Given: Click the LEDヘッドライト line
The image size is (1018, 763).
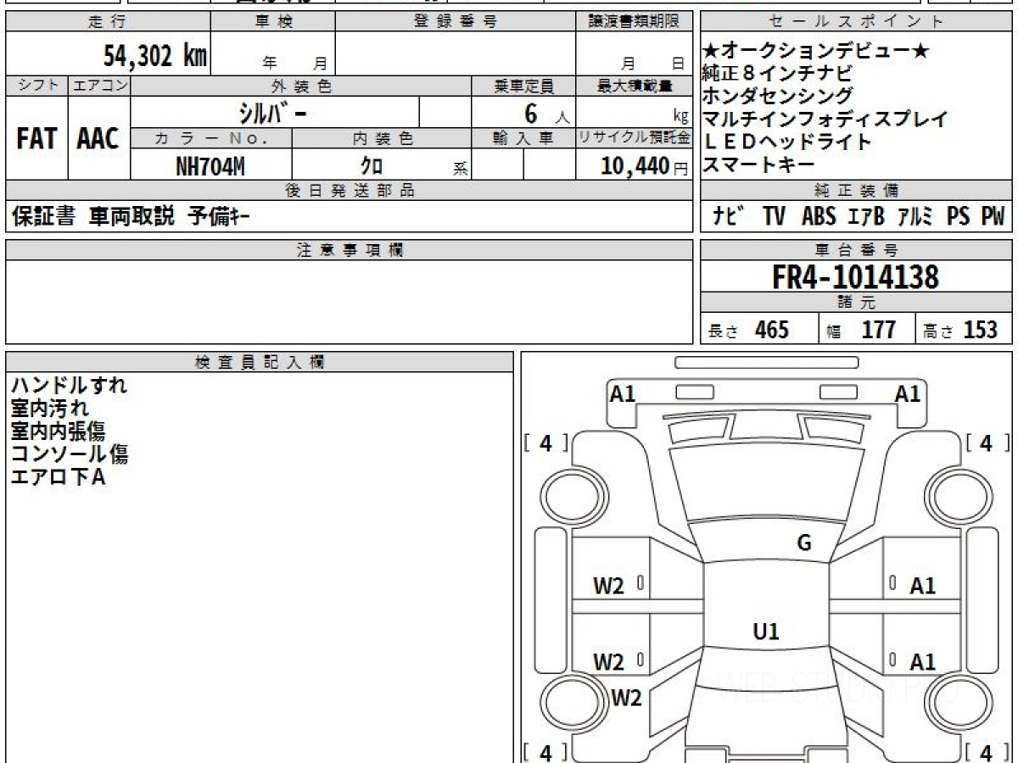Looking at the screenshot, I should 787,142.
